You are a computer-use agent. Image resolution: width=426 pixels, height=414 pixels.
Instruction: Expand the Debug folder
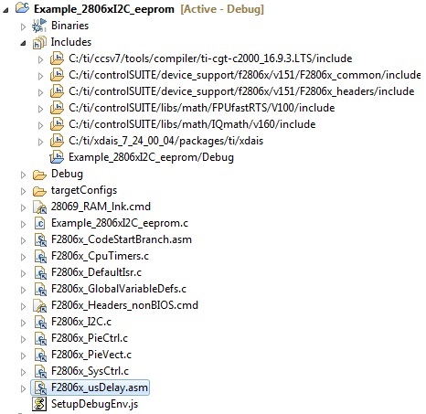(23, 175)
